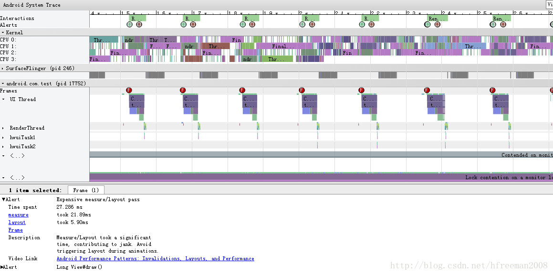Click the green alert circle before 2.4 s
The width and height of the screenshot is (553, 275).
click(428, 24)
